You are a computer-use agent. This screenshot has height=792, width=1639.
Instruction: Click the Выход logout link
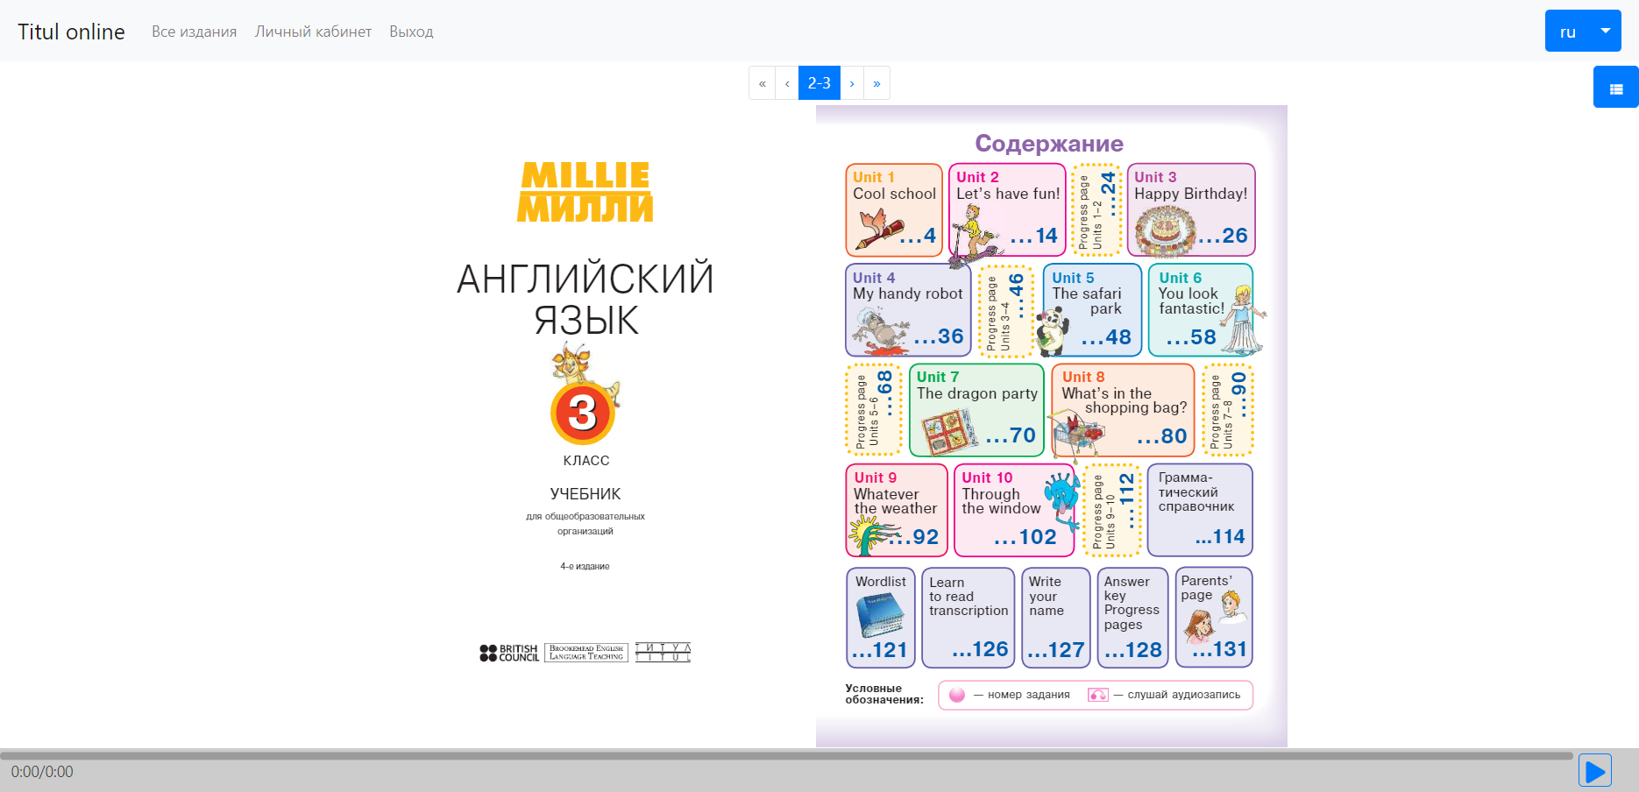pyautogui.click(x=411, y=32)
